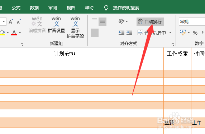
Task: Click the 操作说明搜索 search box
Action: click(126, 8)
